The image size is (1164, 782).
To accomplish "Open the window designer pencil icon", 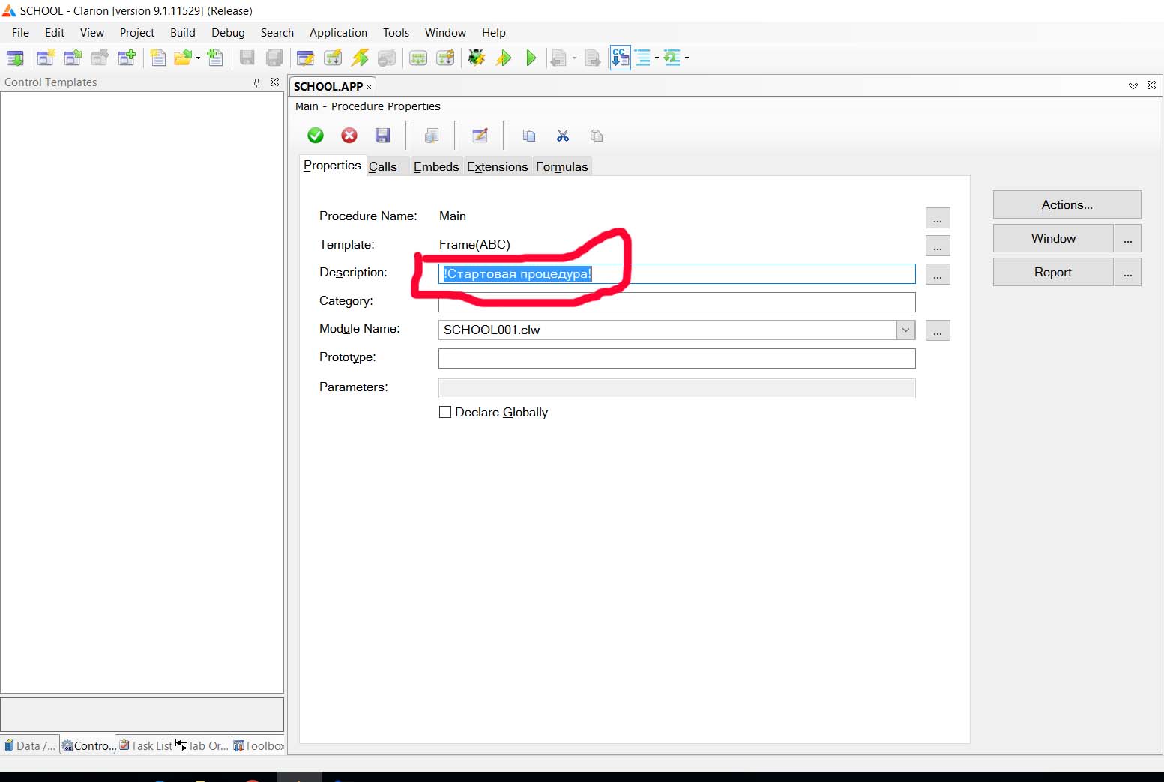I will [480, 136].
